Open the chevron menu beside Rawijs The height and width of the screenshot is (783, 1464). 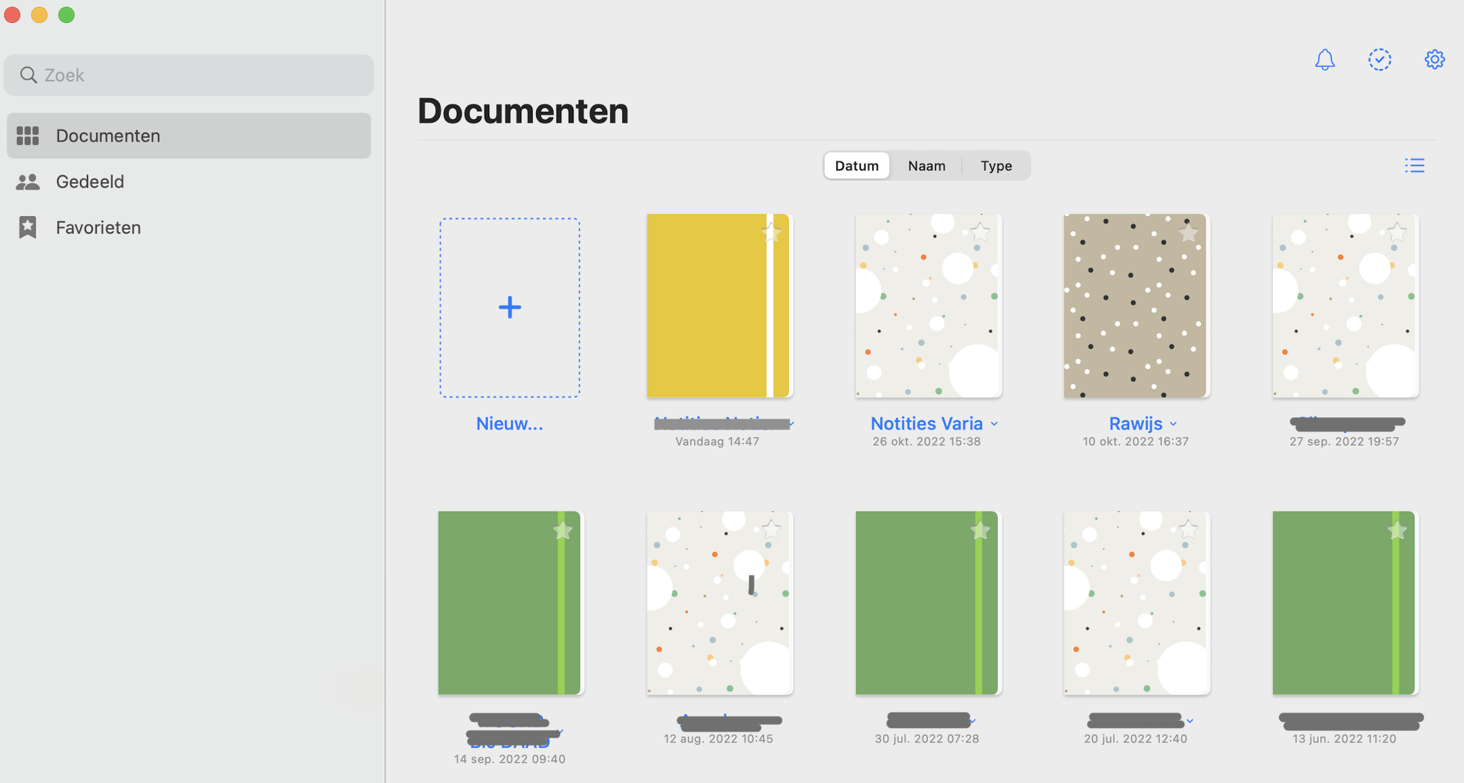click(x=1173, y=423)
